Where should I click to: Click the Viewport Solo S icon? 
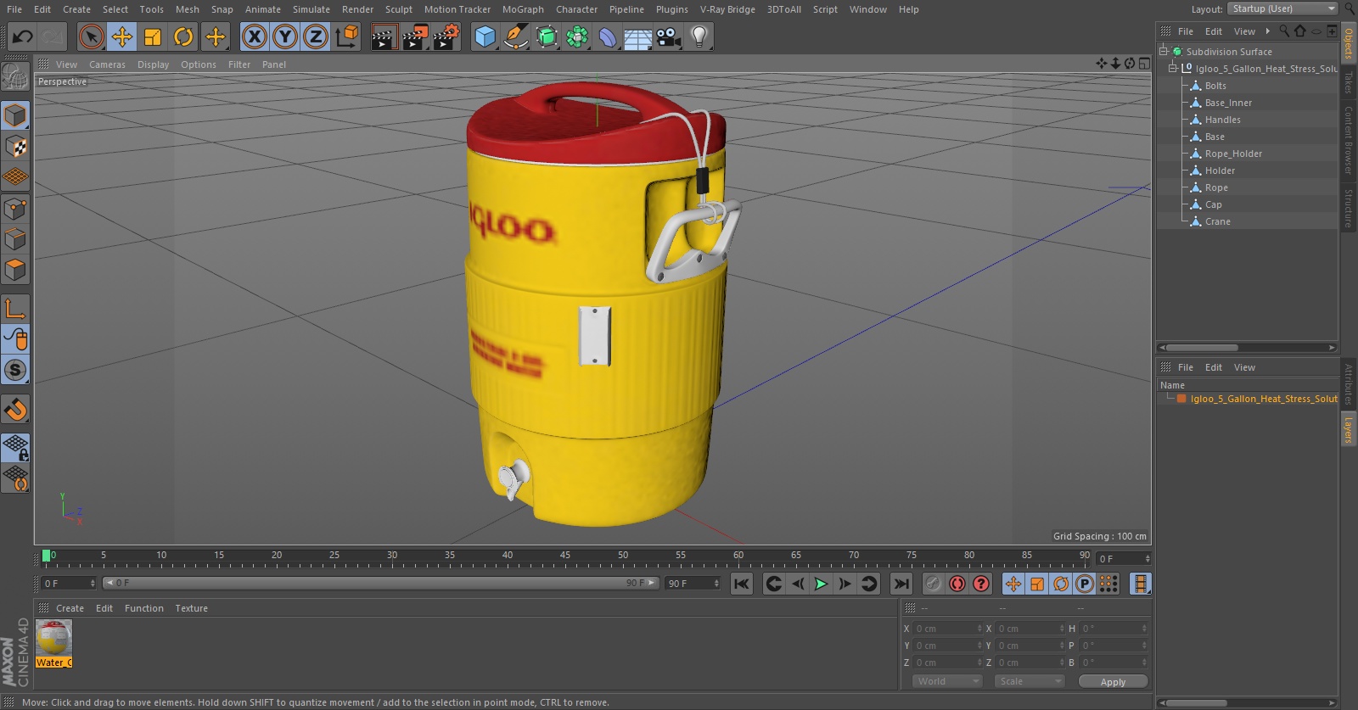(15, 370)
